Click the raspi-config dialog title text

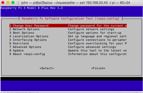pyautogui.click(x=71, y=18)
